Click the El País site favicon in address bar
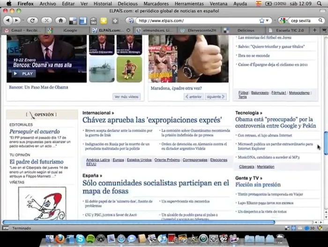Viewport: 328px width, 247px height. point(131,21)
